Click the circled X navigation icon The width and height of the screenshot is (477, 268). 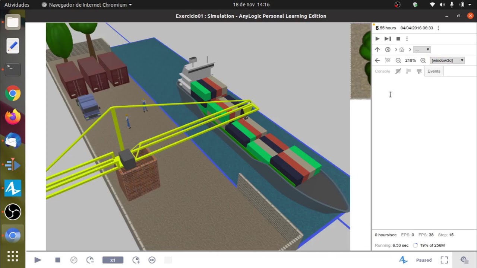388,50
